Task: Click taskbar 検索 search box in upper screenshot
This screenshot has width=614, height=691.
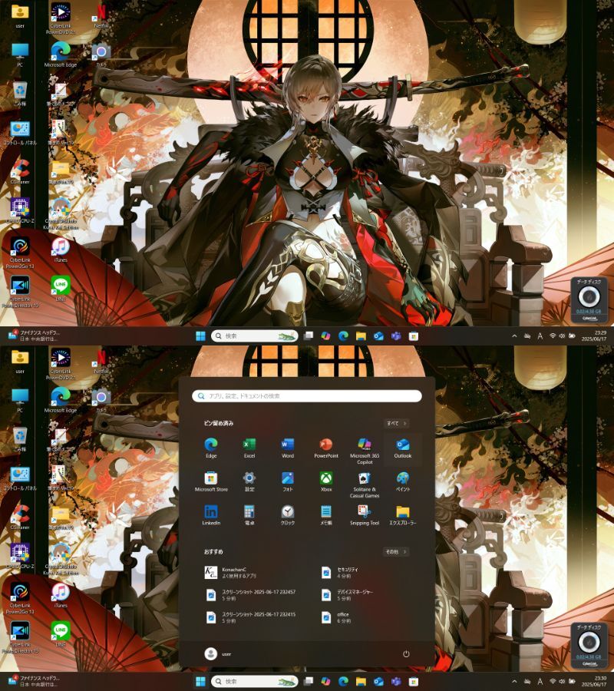Action: 255,336
